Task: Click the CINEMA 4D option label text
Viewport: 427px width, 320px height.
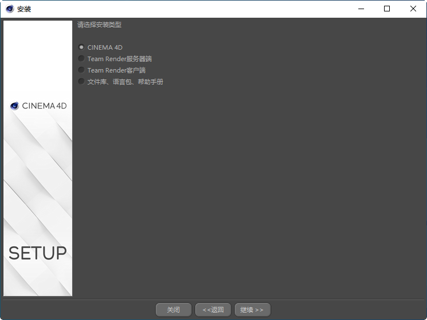Action: coord(105,47)
